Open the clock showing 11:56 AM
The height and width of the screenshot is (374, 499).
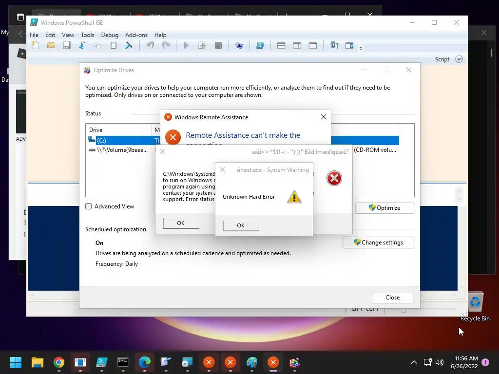click(464, 362)
